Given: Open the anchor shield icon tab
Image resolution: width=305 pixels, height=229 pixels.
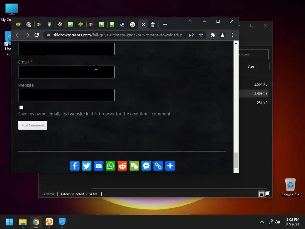Looking at the screenshot, I should click(x=49, y=24).
